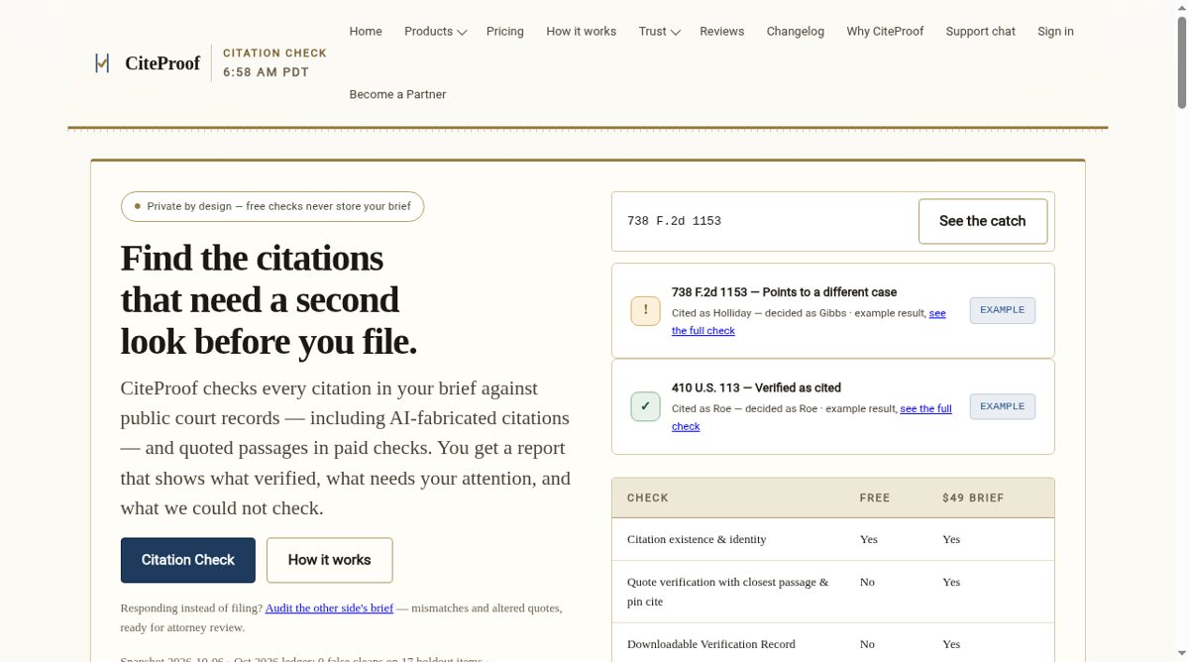Click the blue Citation Check button
Viewport: 1189px width, 662px height.
click(x=188, y=560)
